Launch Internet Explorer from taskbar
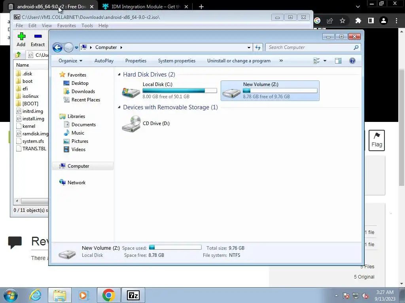Viewport: 405px width, 303px height. 35,295
